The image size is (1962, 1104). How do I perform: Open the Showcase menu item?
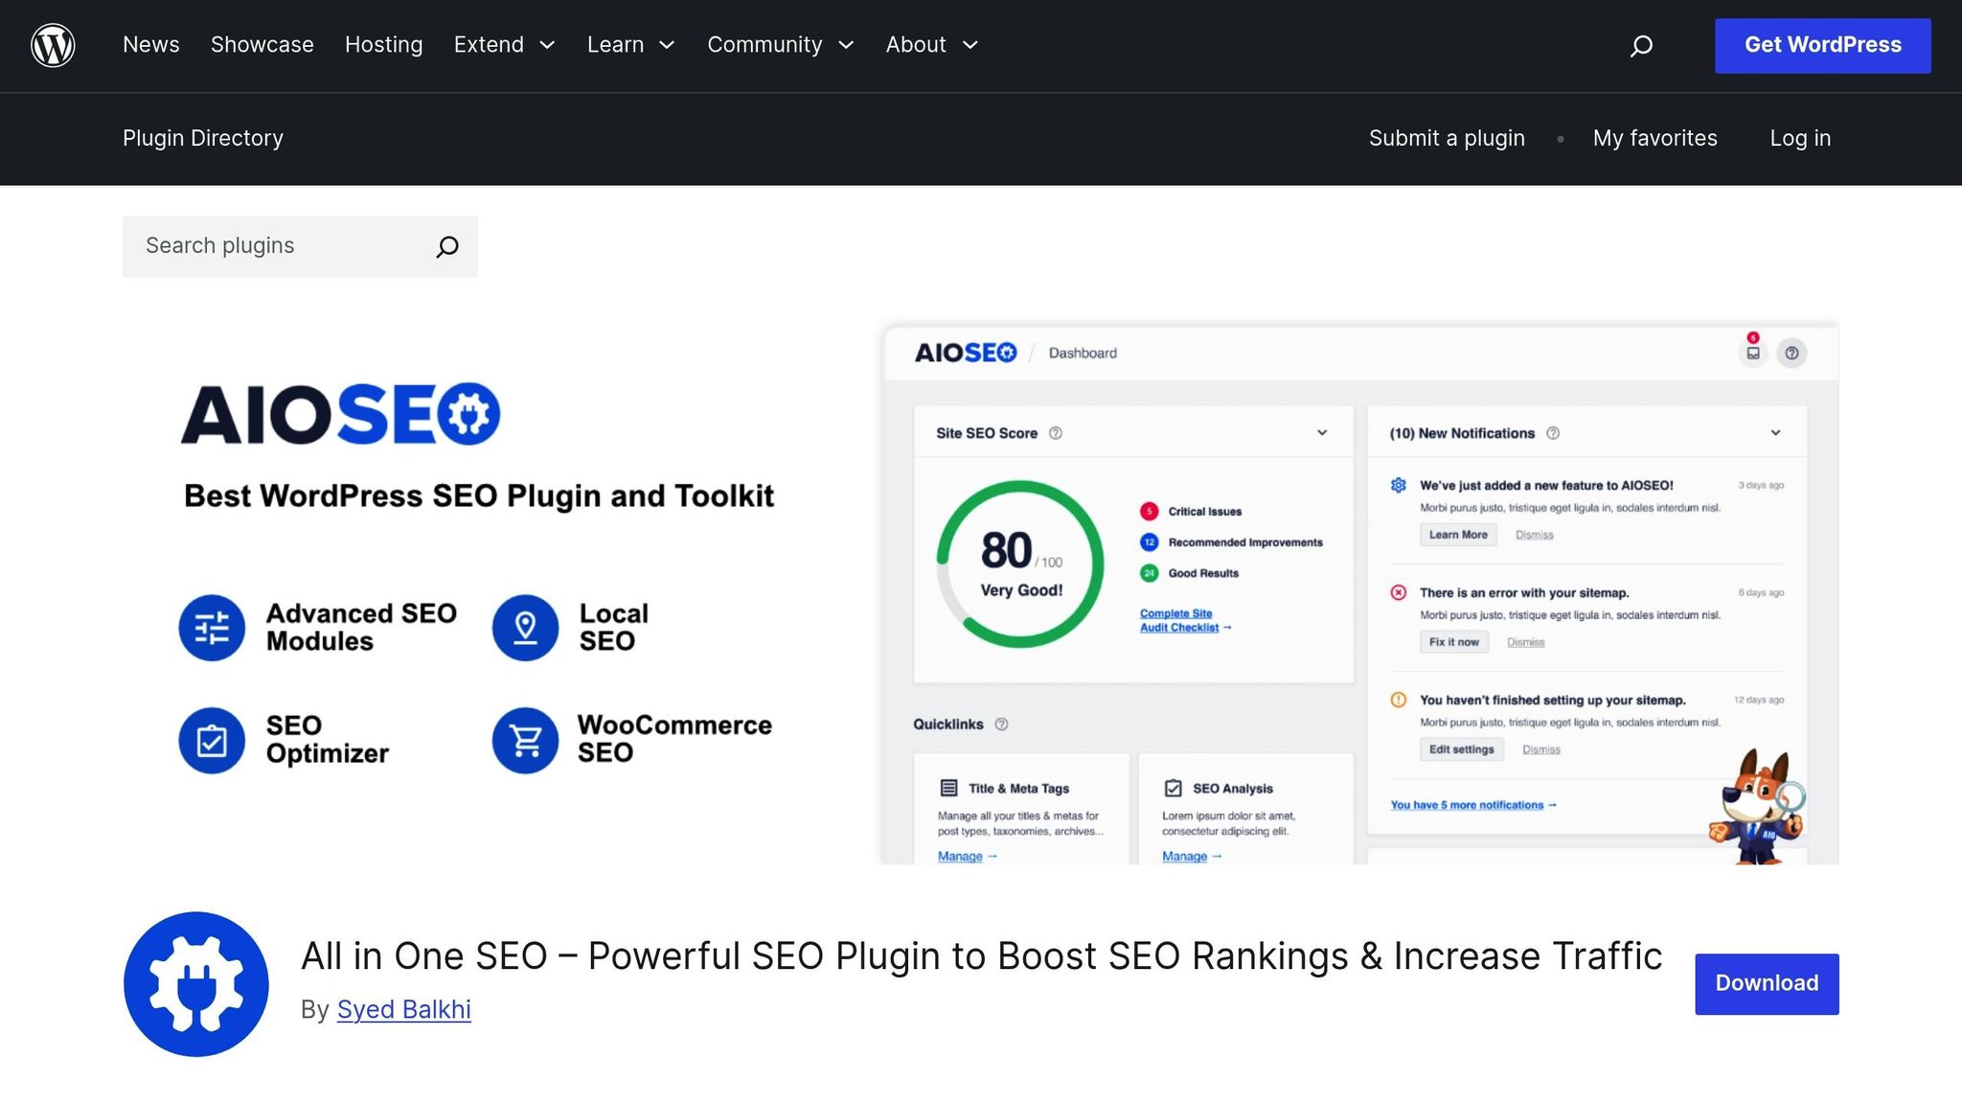click(x=262, y=45)
